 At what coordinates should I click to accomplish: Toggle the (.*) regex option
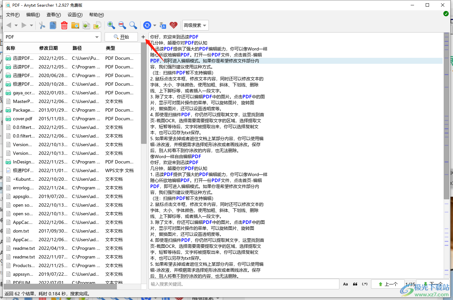click(365, 284)
